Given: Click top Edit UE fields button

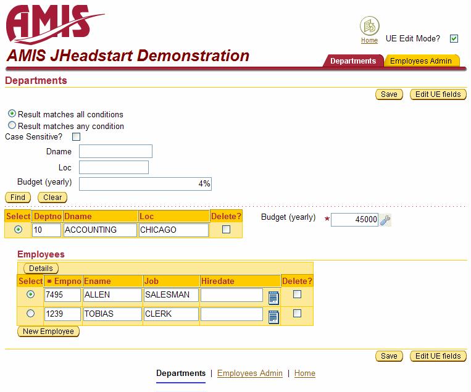Looking at the screenshot, I should tap(438, 94).
